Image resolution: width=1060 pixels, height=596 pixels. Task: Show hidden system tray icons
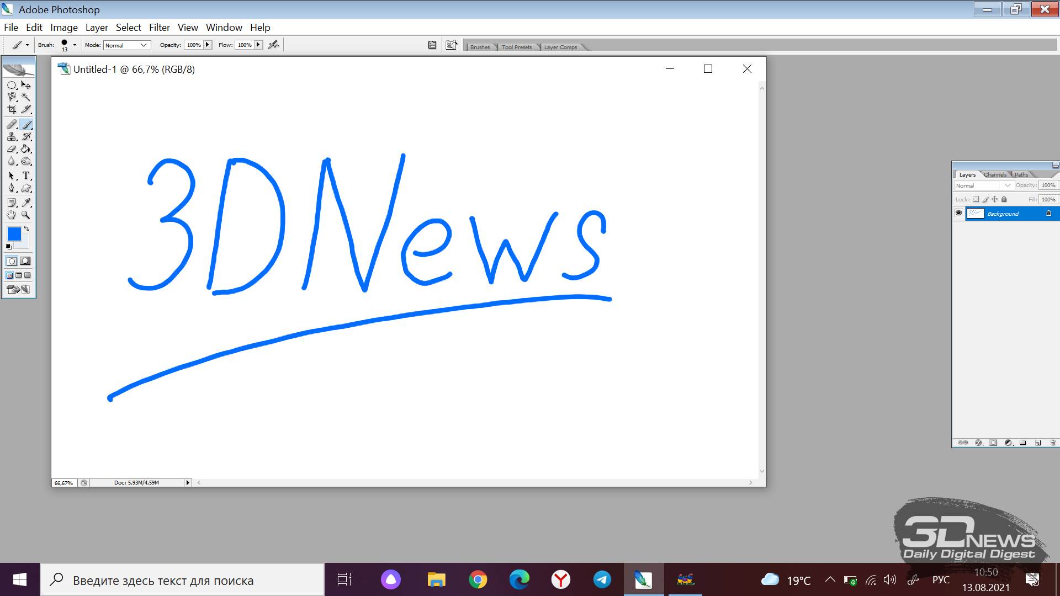[830, 579]
